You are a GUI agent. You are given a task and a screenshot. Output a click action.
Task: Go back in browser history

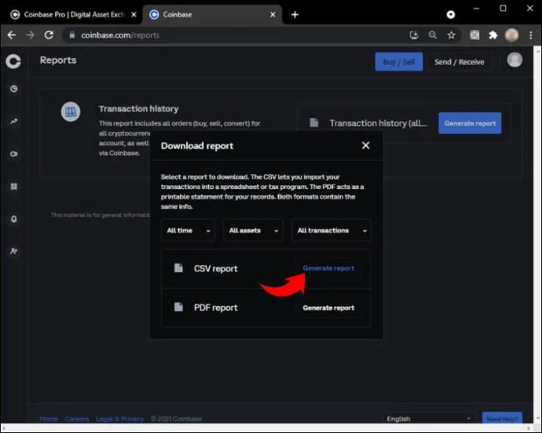12,35
